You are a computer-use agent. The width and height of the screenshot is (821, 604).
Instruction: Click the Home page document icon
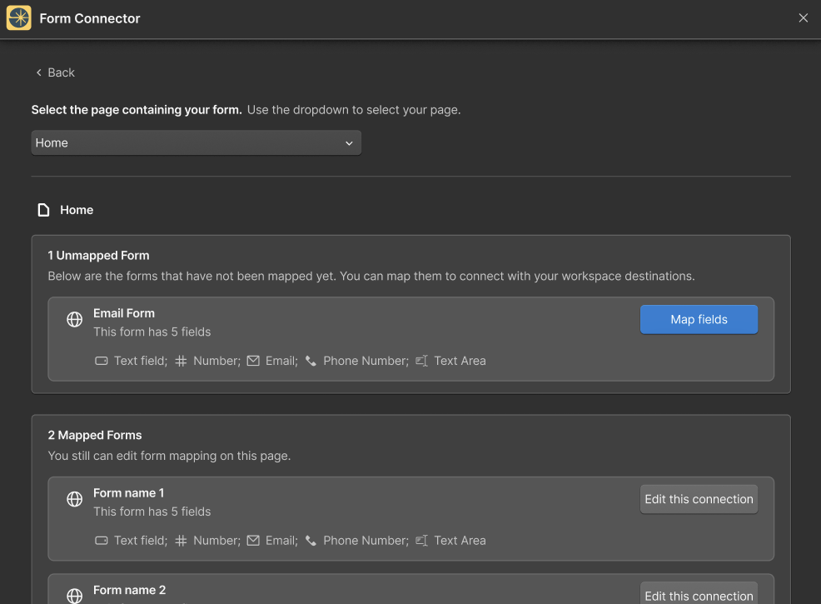tap(44, 210)
